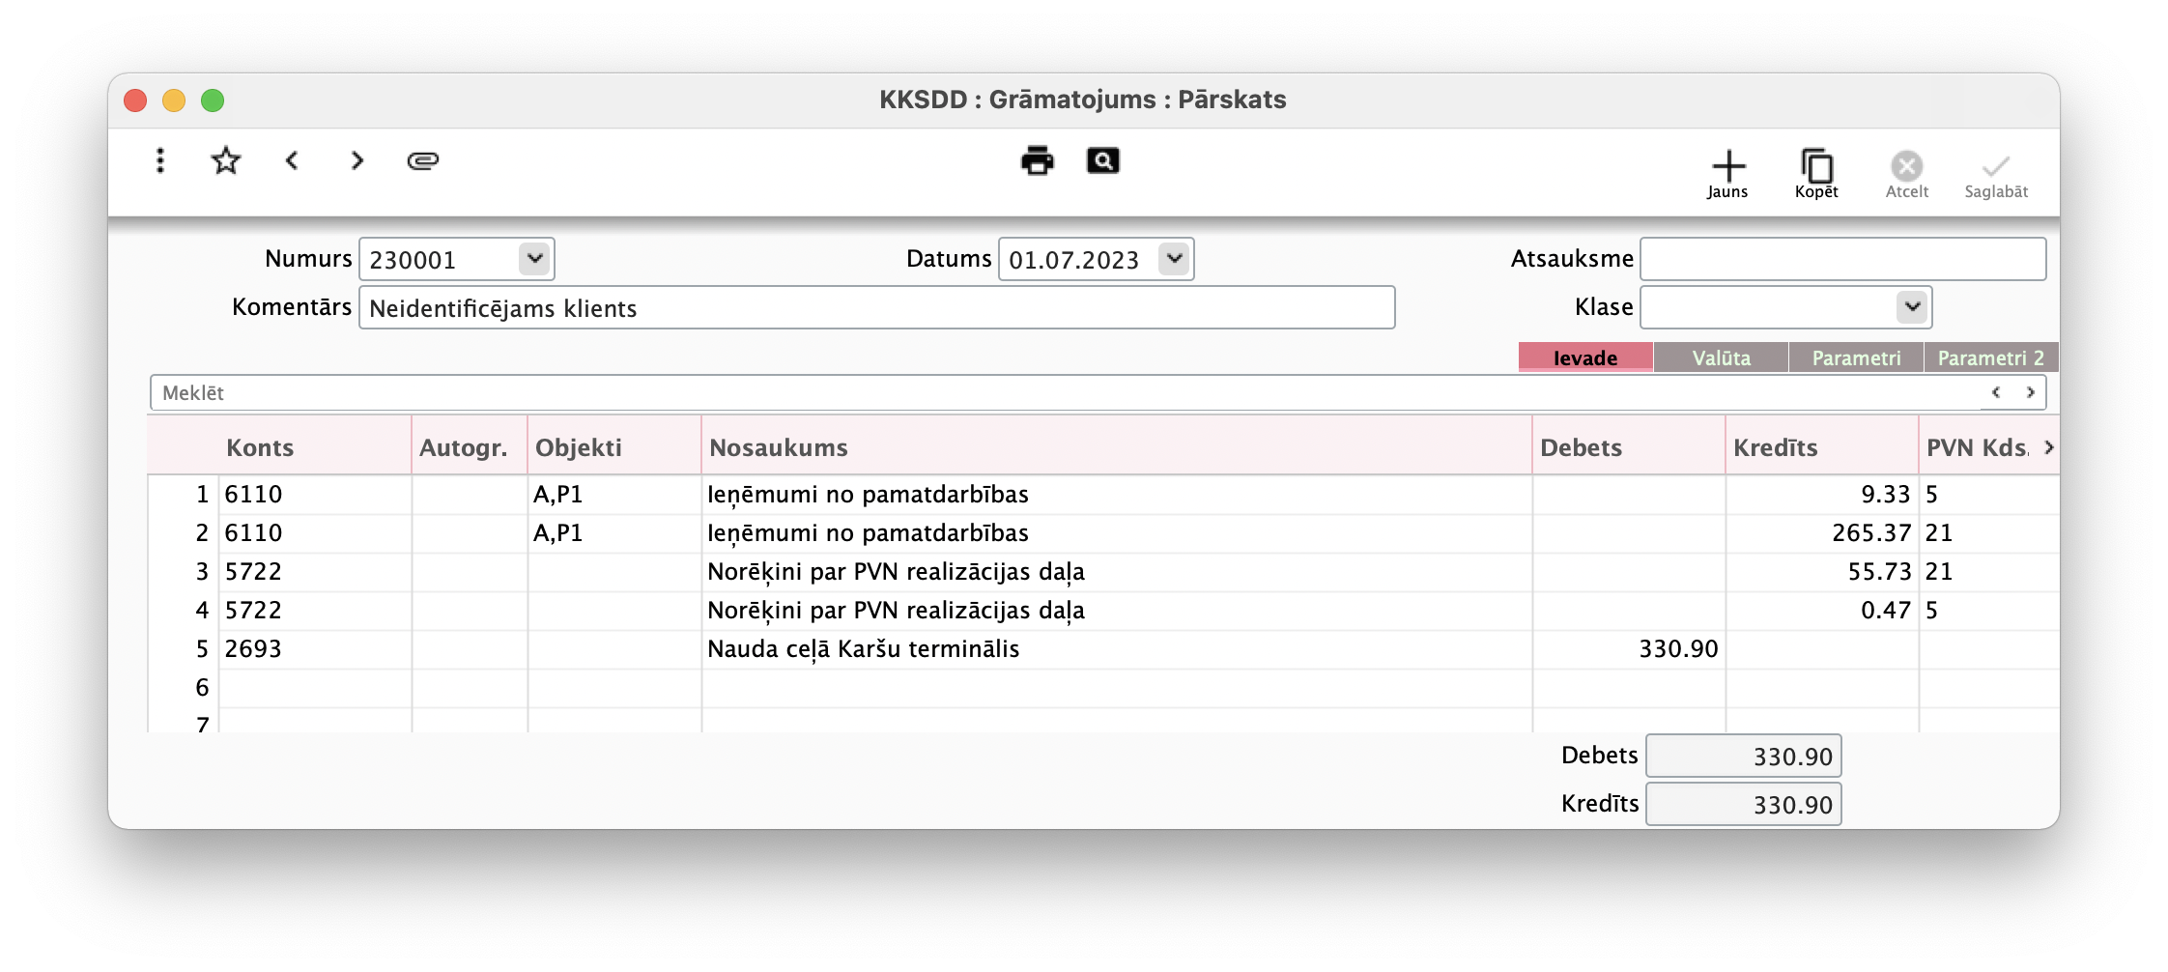Open the Parametri 2 tab
The image size is (2168, 972).
pos(1991,357)
